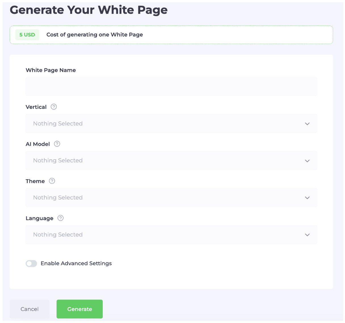Click the White Page Name field label
The image size is (345, 323).
click(x=51, y=70)
